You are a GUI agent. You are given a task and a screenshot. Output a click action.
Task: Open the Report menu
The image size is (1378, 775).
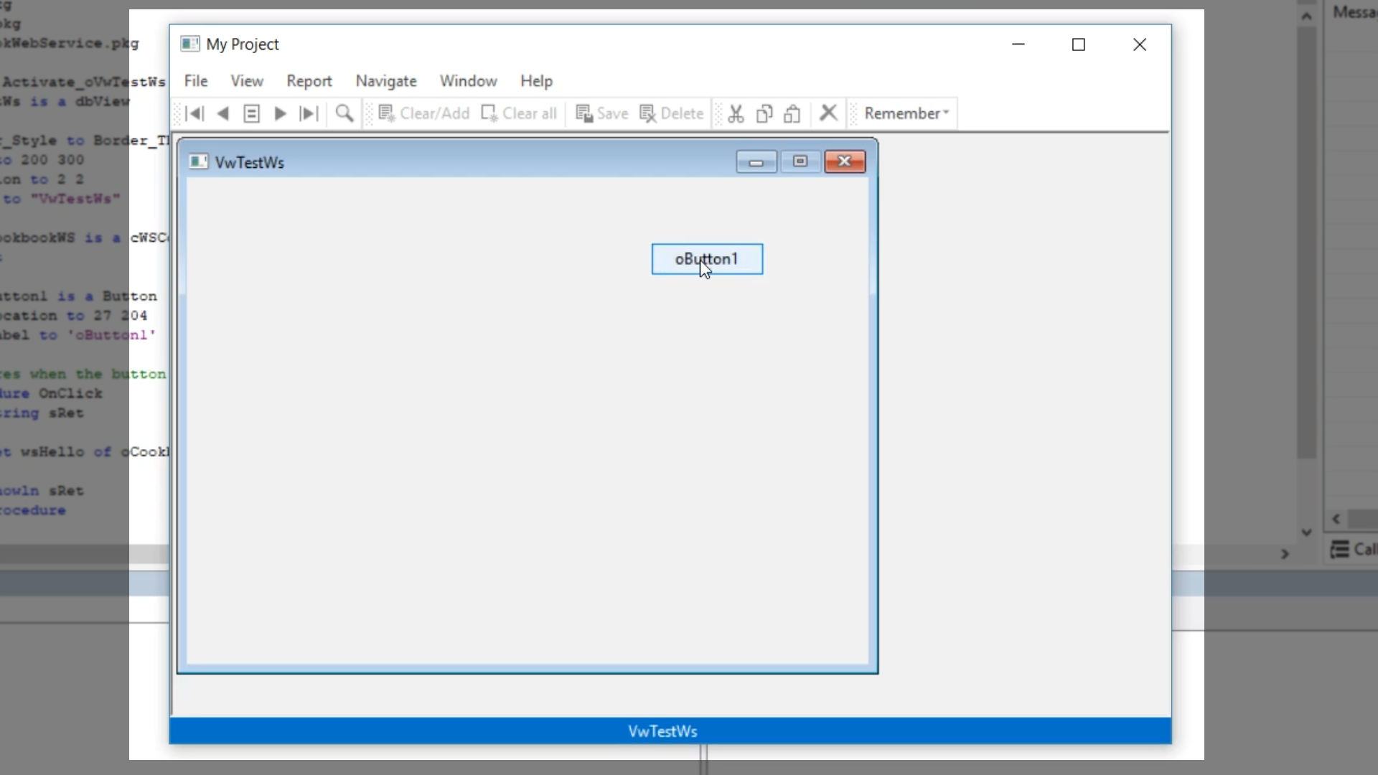coord(309,81)
